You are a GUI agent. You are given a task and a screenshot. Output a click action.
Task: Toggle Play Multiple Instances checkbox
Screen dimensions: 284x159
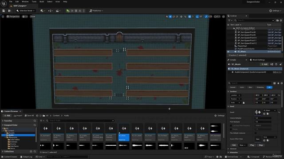pyautogui.click(x=256, y=133)
